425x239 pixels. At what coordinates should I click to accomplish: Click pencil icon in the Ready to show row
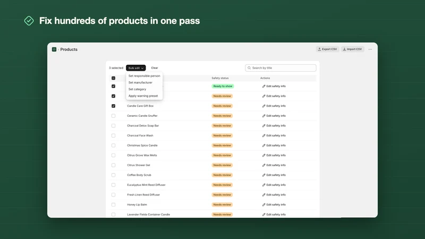click(263, 86)
